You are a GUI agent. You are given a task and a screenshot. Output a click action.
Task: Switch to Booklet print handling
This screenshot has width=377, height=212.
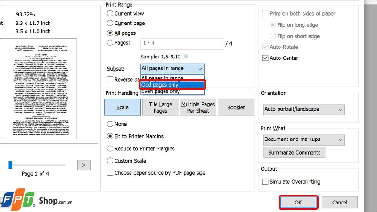pos(236,107)
